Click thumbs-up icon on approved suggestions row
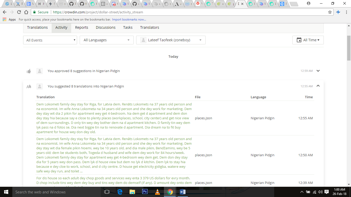This screenshot has width=351, height=197. point(29,71)
